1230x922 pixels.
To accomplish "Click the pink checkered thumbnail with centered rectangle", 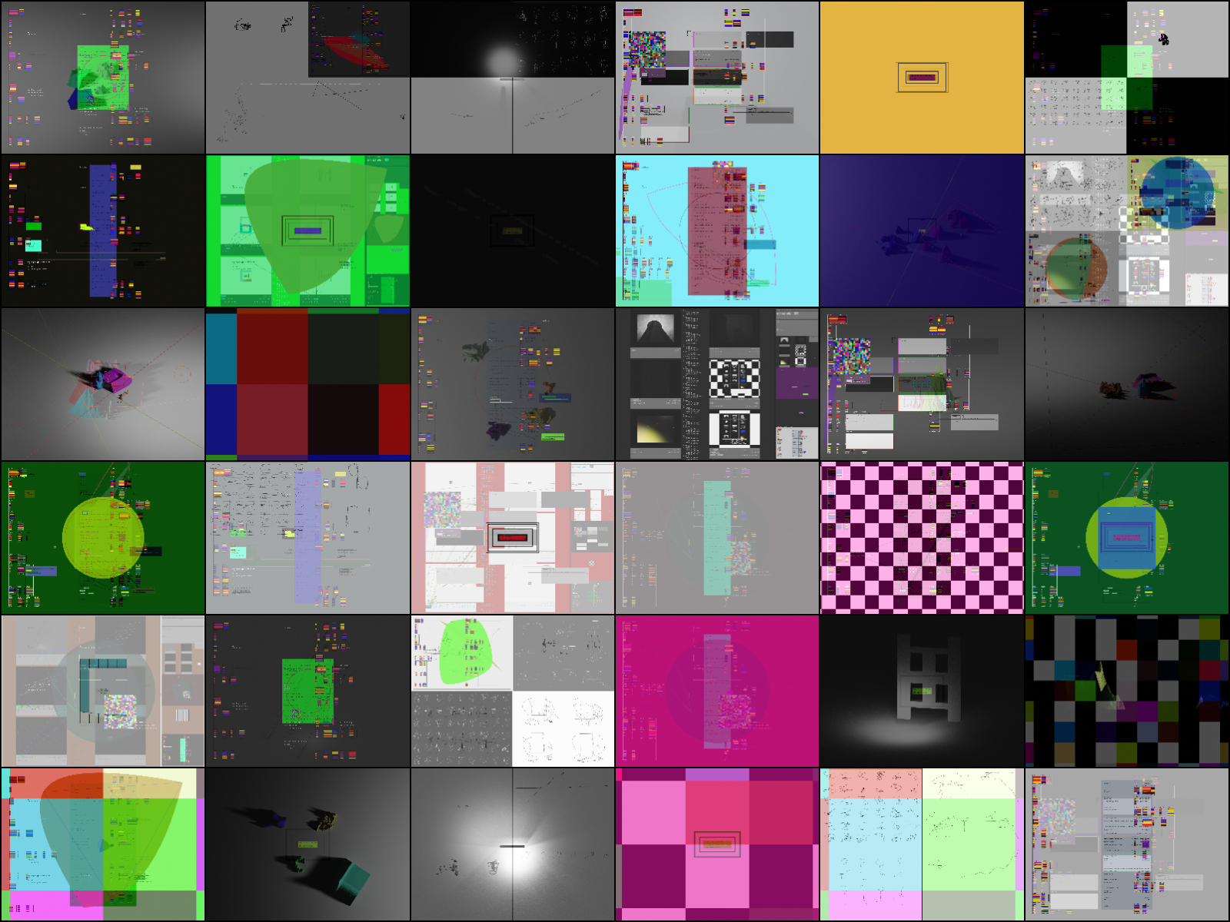I will pos(717,844).
